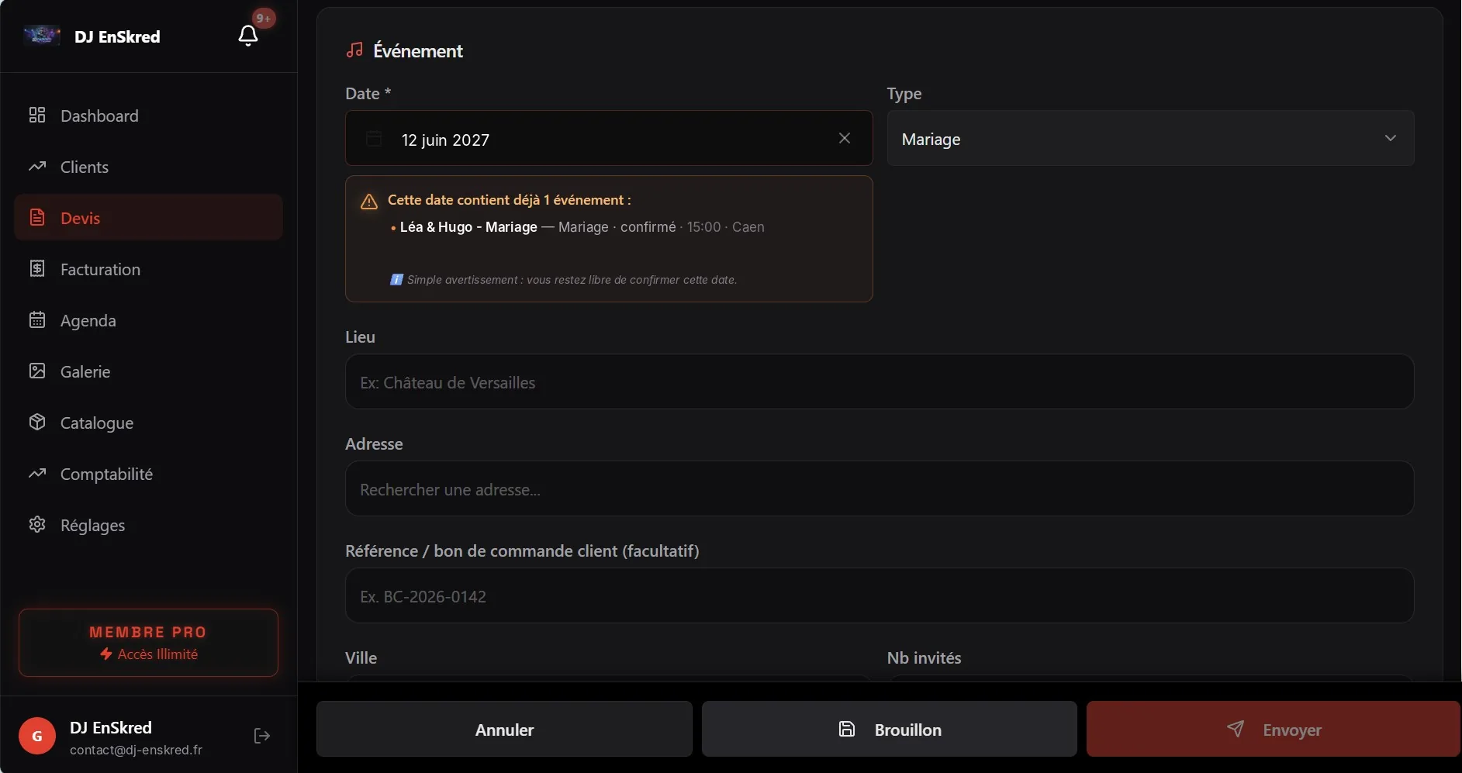
Task: Click the Comptabilité chart icon
Action: point(37,473)
